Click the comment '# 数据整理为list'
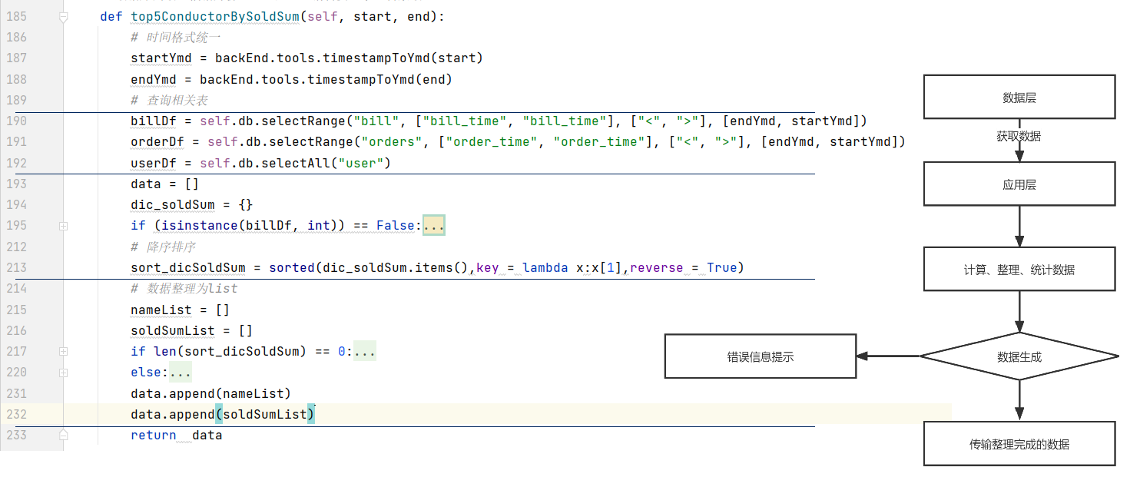 [x=184, y=289]
